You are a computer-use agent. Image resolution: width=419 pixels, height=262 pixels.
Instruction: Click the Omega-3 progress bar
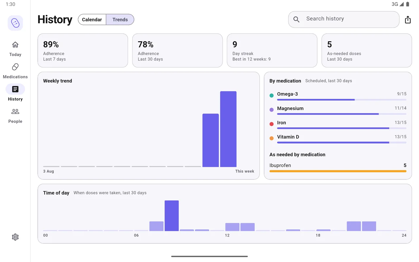click(x=342, y=100)
